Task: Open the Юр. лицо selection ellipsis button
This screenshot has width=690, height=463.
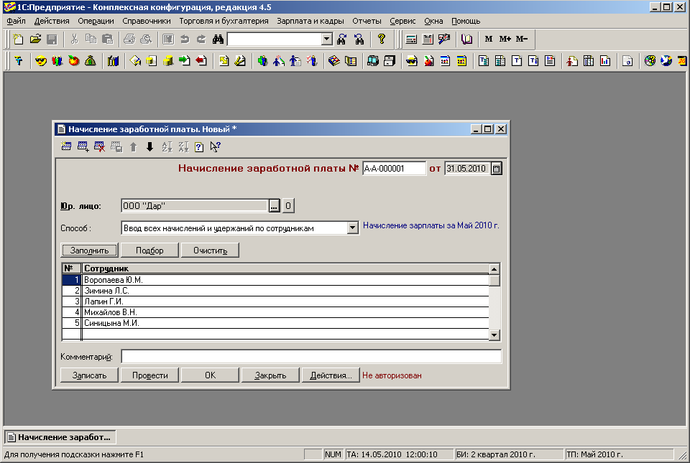Action: (x=274, y=205)
